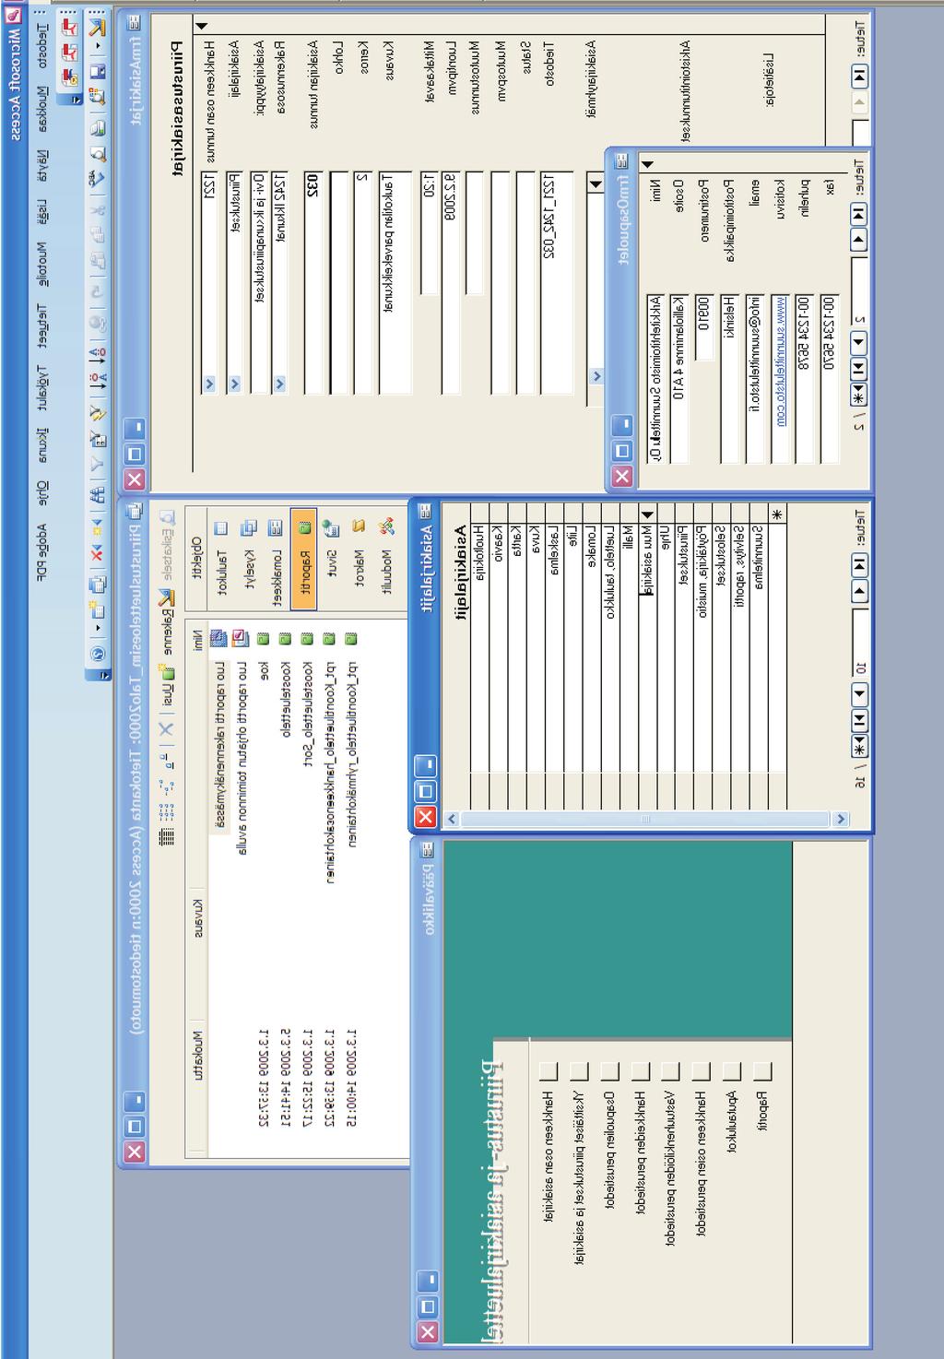Click Hankkeen osien perustiedot button in Päävalikko

point(701,1070)
